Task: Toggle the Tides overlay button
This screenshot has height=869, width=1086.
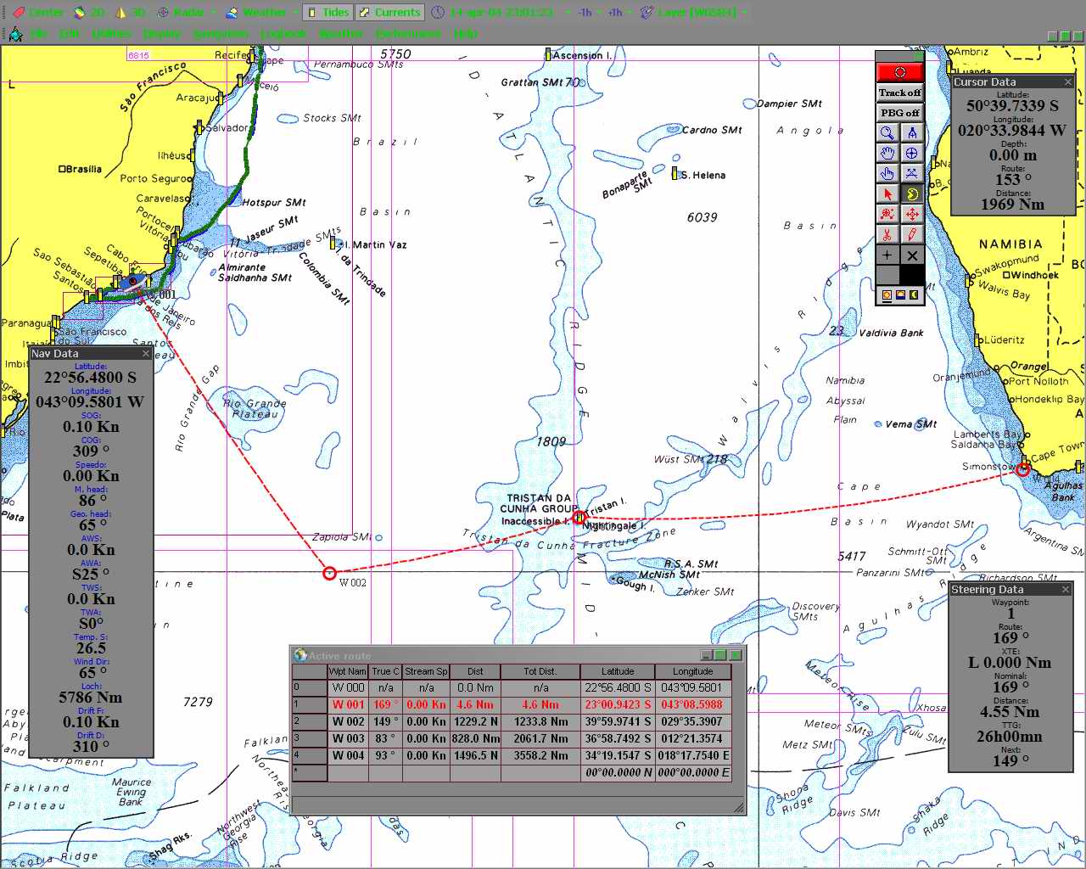Action: 327,12
